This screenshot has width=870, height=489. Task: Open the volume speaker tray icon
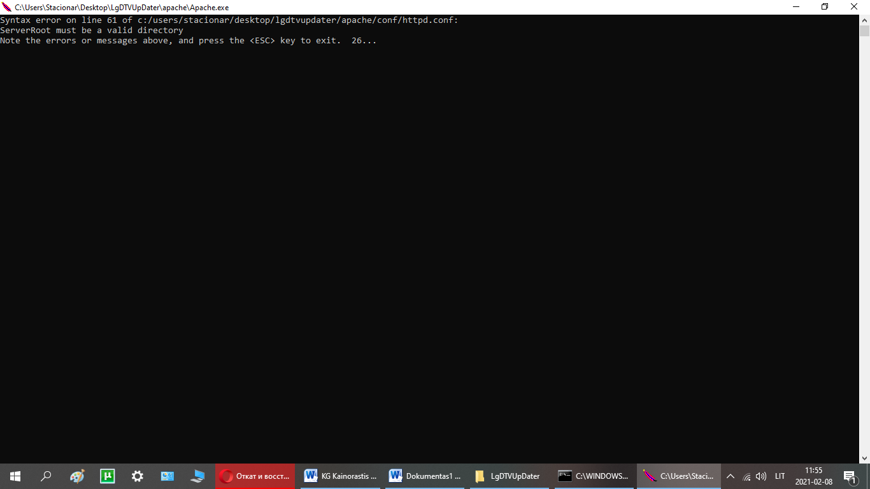(761, 476)
